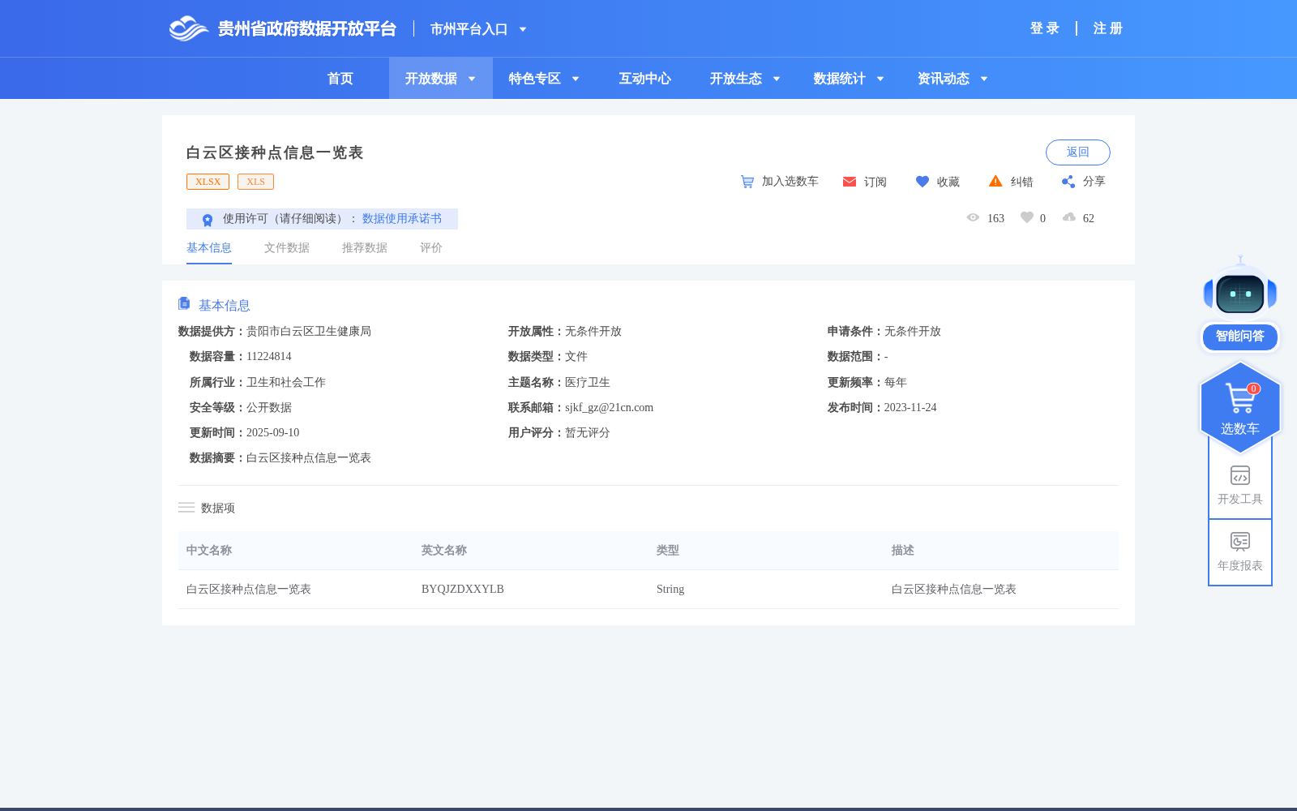This screenshot has width=1297, height=811.
Task: Click the 中文名称 column header
Action: (209, 551)
